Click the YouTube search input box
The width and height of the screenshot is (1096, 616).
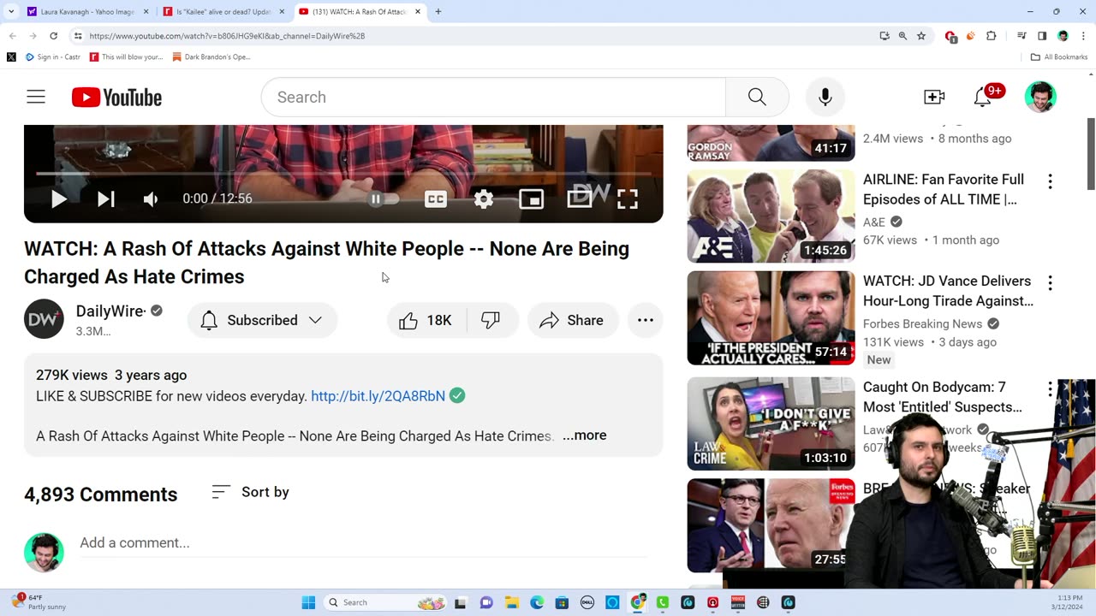click(x=493, y=98)
